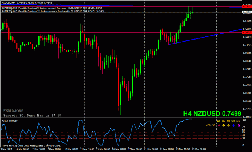
Task: Click the H4 timeframe label above arrows
Action: pos(223,121)
